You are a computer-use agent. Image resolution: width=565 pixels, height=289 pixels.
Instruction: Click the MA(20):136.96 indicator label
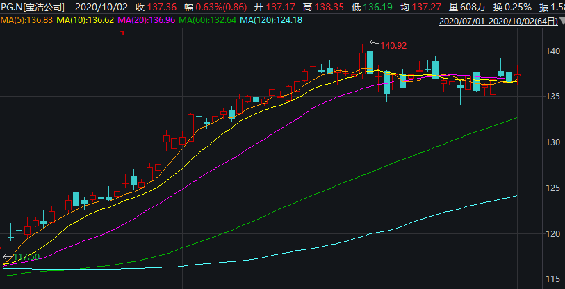[147, 20]
